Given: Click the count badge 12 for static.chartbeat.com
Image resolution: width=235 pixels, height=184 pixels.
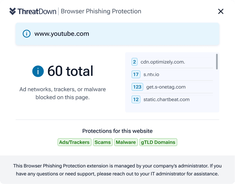Looking at the screenshot, I should tap(136, 100).
